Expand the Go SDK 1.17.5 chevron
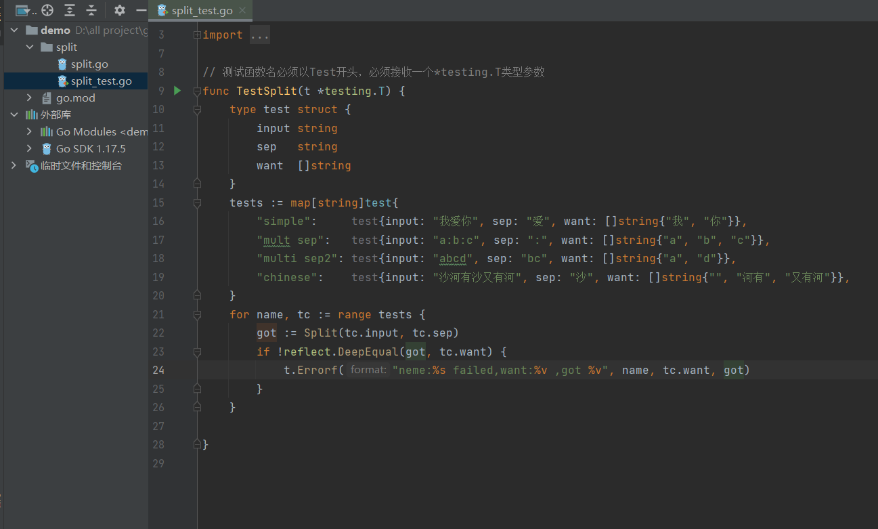The image size is (878, 529). (x=29, y=148)
